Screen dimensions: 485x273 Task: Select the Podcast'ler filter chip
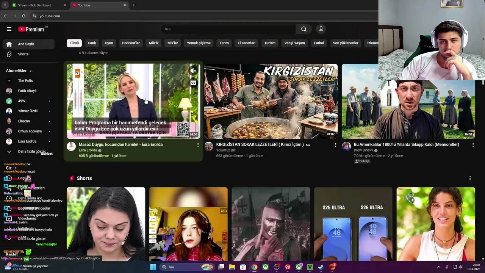[131, 43]
